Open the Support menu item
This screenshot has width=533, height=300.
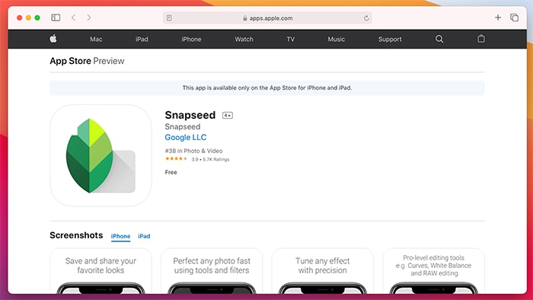(x=390, y=39)
